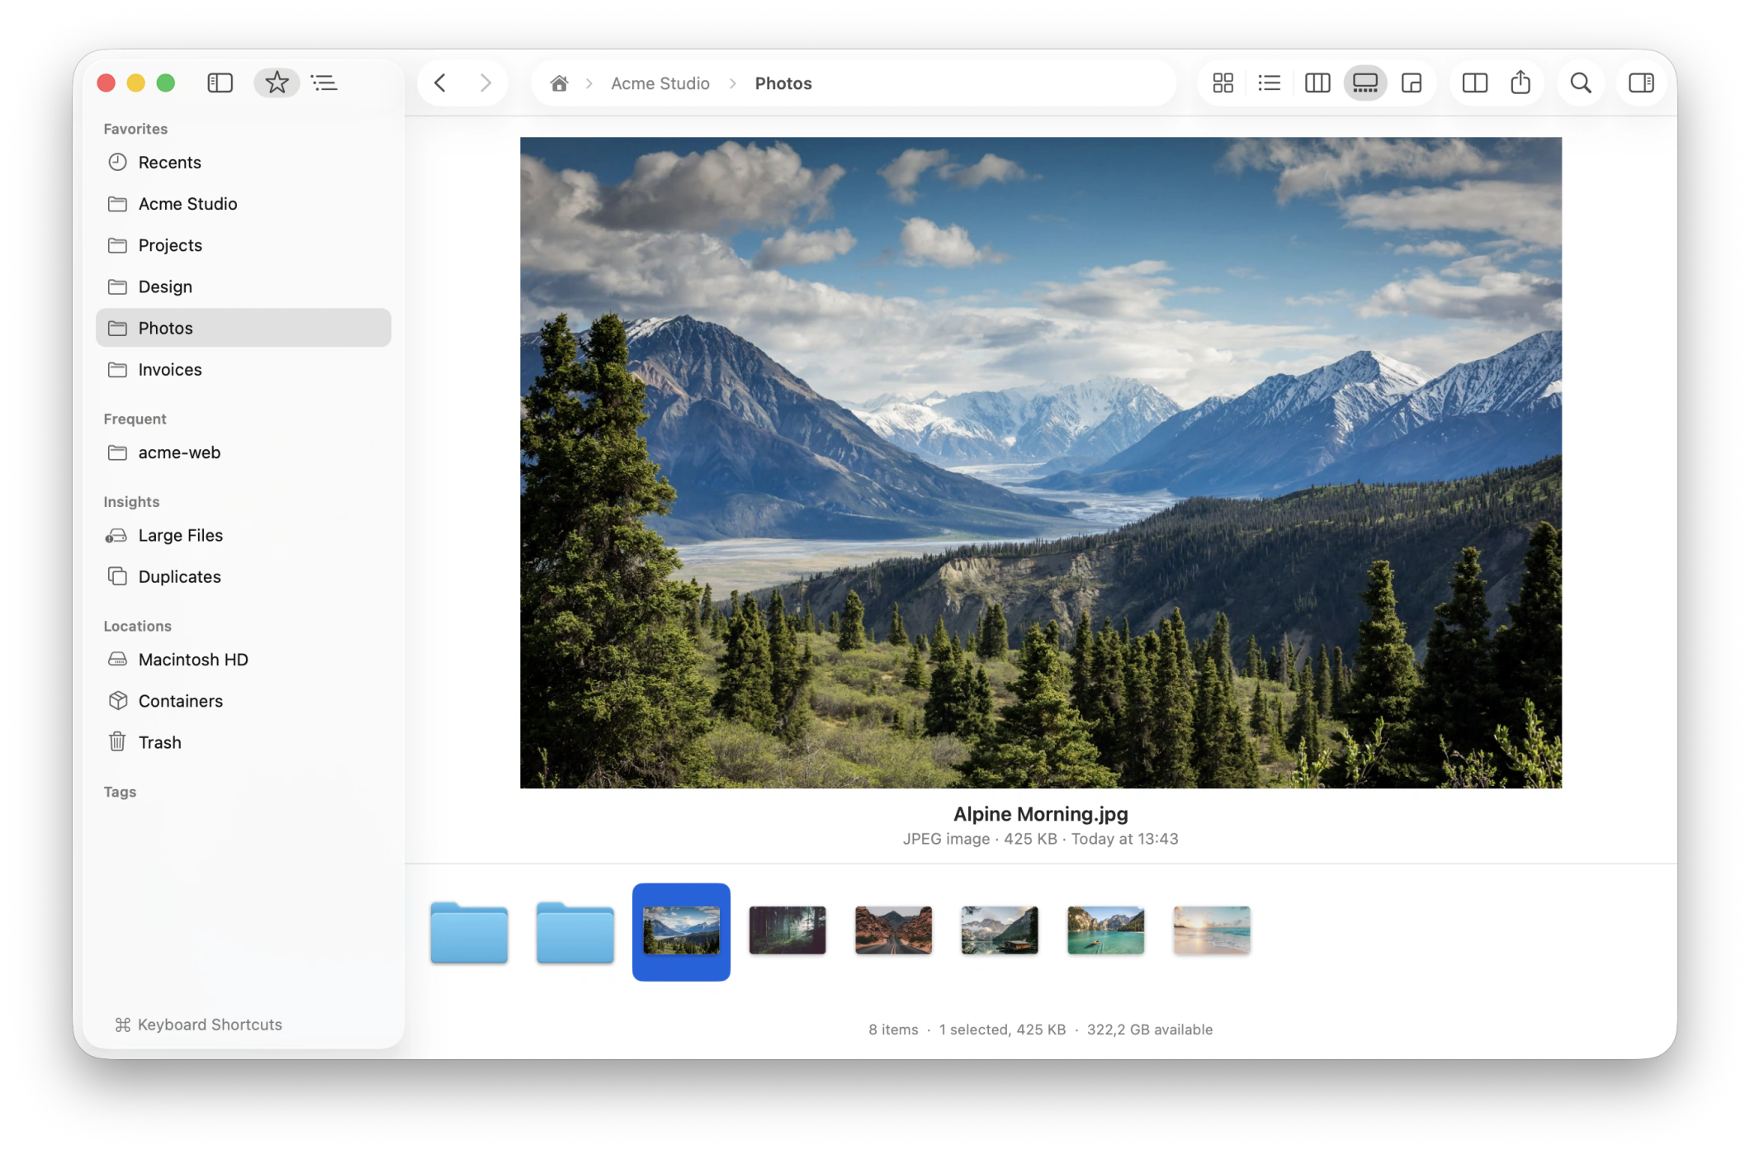Toggle the dual-pane split view
Image resolution: width=1750 pixels, height=1155 pixels.
pos(1474,83)
